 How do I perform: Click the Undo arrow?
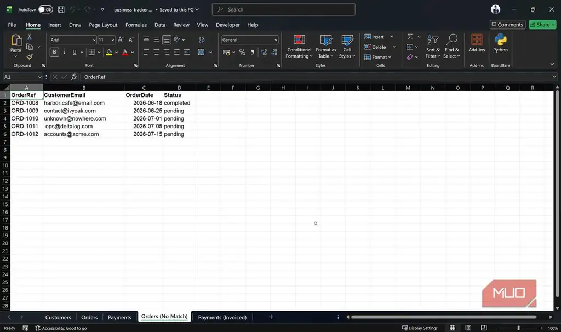click(x=72, y=10)
